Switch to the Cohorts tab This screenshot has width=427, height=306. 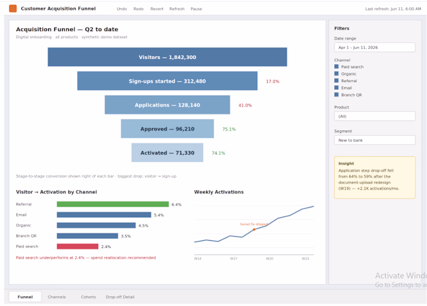88,297
